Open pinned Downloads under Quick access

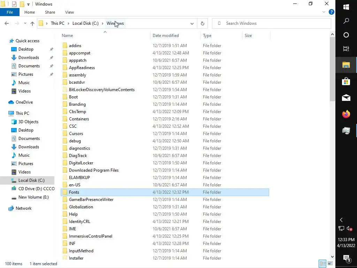pyautogui.click(x=29, y=58)
